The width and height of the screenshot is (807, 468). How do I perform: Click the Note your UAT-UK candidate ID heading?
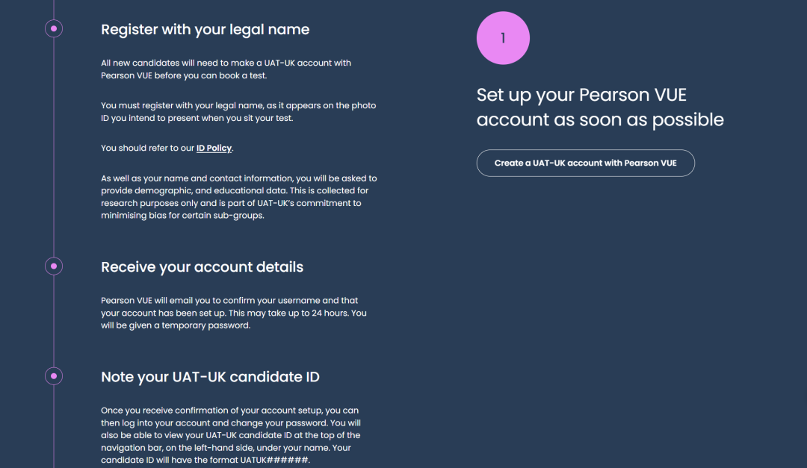pos(210,377)
